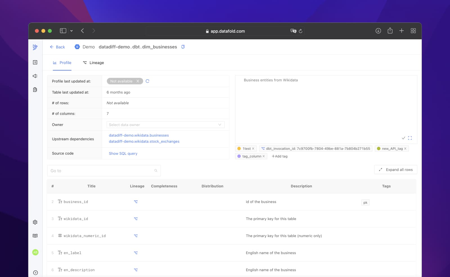Click the Safari address bar
This screenshot has height=277, width=450.
(225, 31)
